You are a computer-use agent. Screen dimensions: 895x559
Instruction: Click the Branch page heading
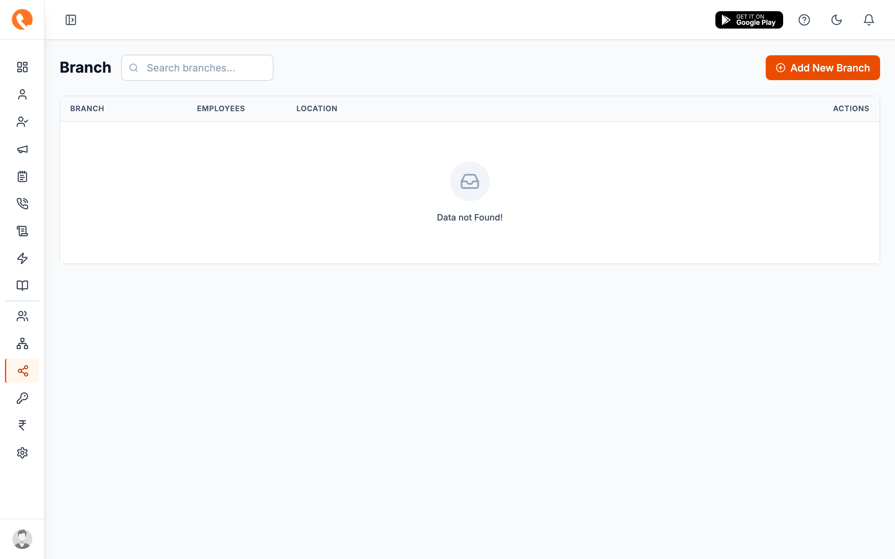click(85, 68)
